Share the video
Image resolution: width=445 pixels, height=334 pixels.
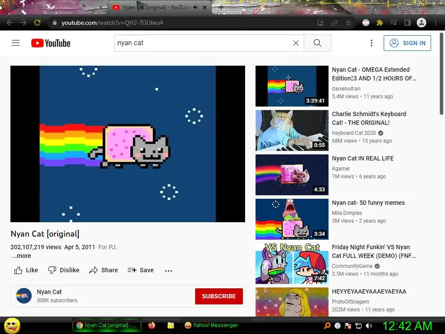point(103,270)
